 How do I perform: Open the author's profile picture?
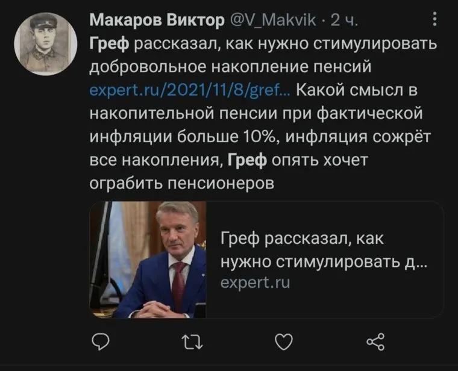tap(42, 41)
